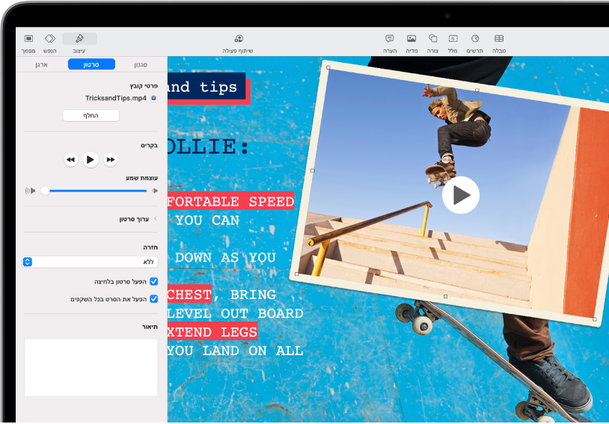Click the volume slider knob

(45, 191)
